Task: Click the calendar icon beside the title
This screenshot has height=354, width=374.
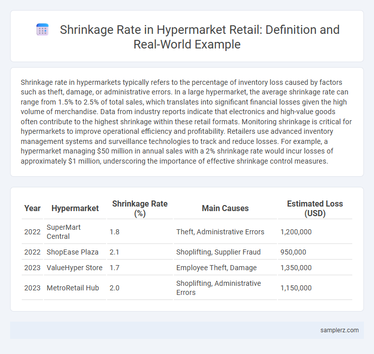Action: (42, 30)
